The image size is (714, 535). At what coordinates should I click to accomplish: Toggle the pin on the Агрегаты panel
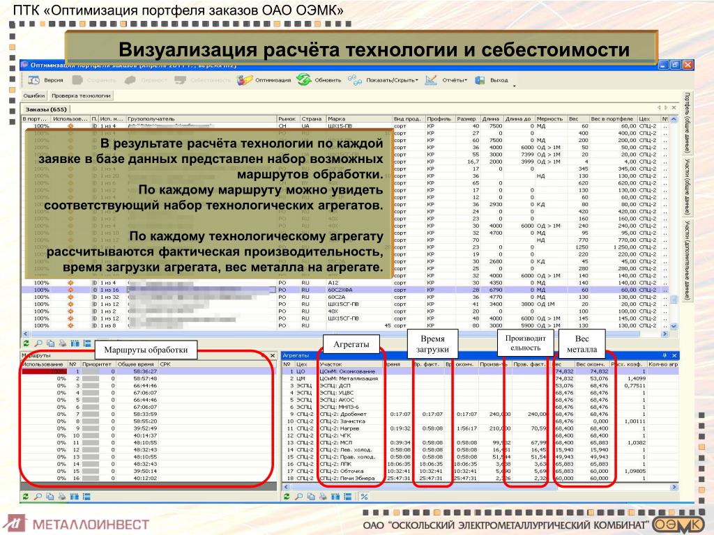[x=664, y=355]
